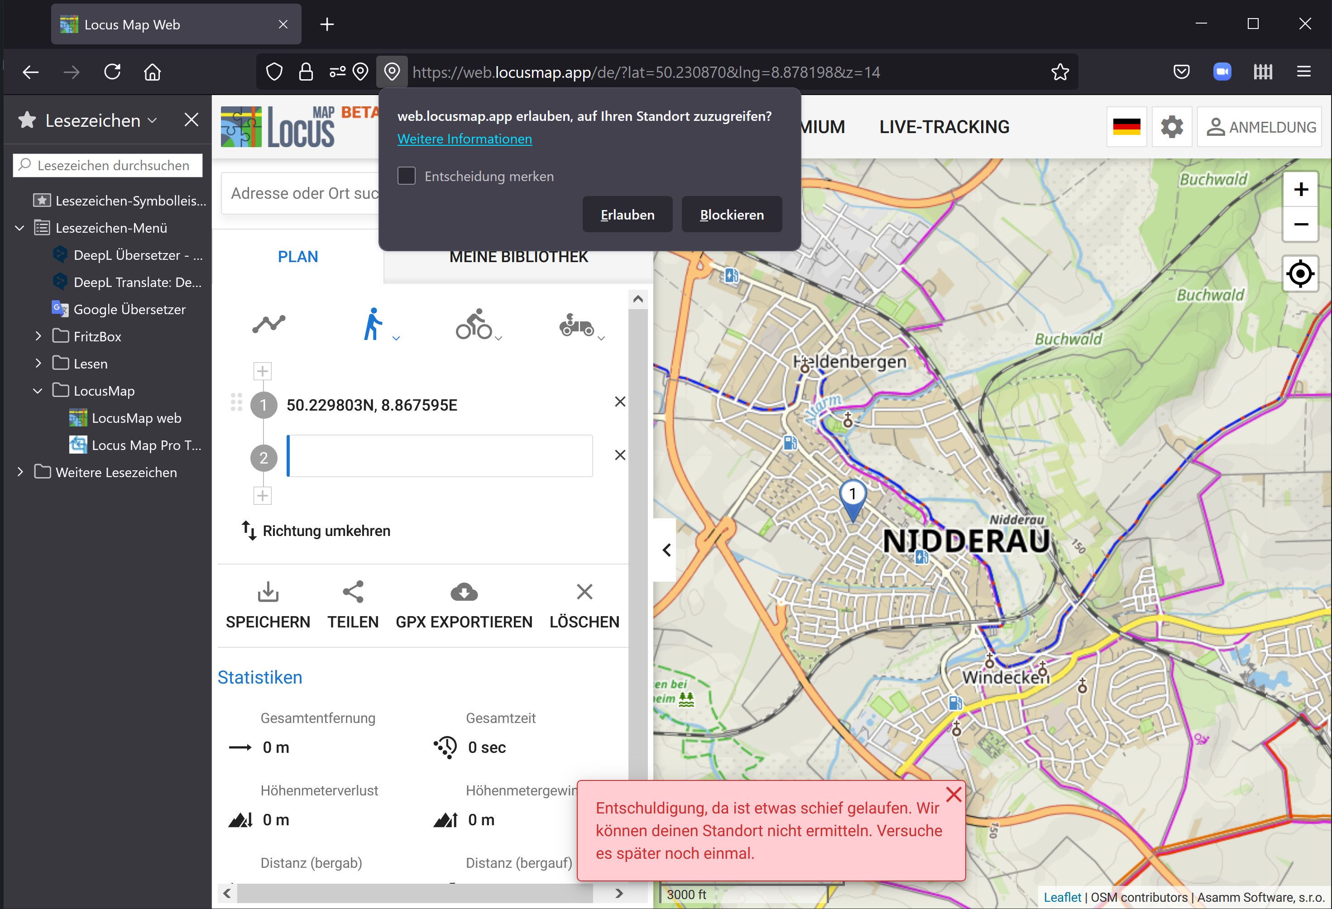The height and width of the screenshot is (909, 1332).
Task: Open the settings gear icon
Action: click(x=1172, y=127)
